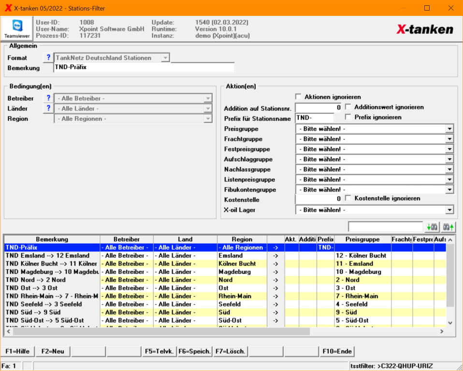Click the Region column header

pos(242,239)
